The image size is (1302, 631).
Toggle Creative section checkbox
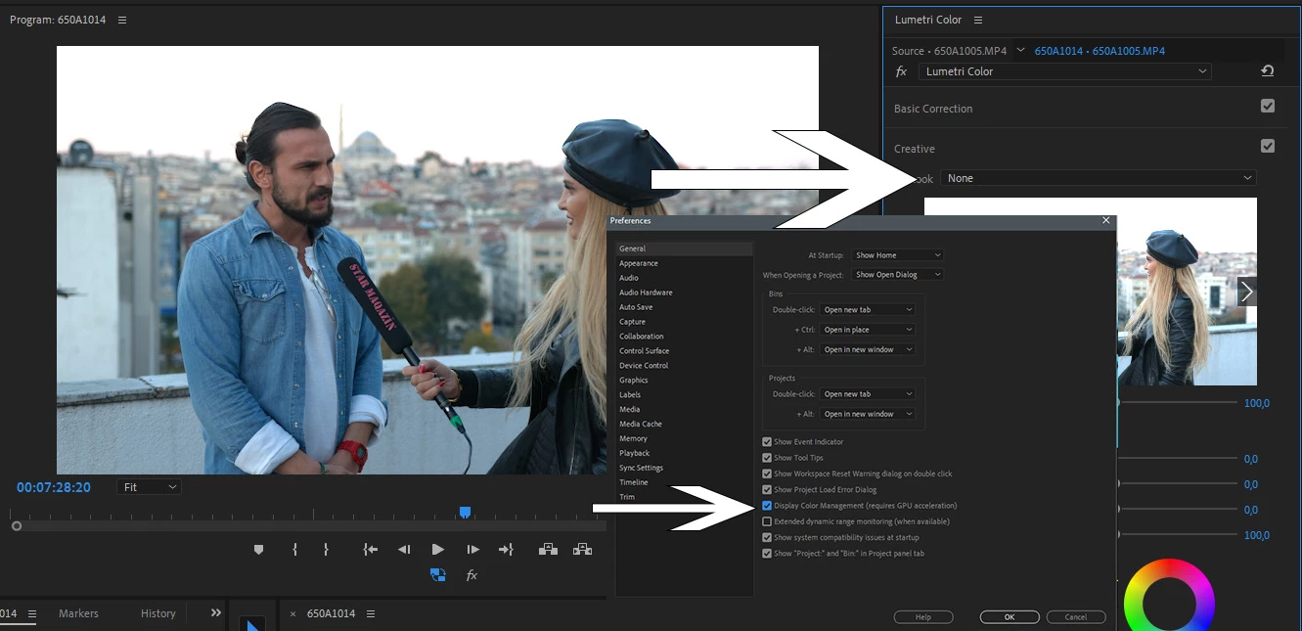[1268, 146]
